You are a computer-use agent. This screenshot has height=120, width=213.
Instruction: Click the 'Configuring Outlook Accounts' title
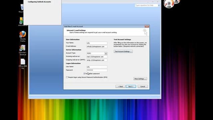39,2
